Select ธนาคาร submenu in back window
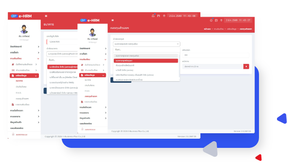This screenshot has width=287, height=165. (19, 81)
